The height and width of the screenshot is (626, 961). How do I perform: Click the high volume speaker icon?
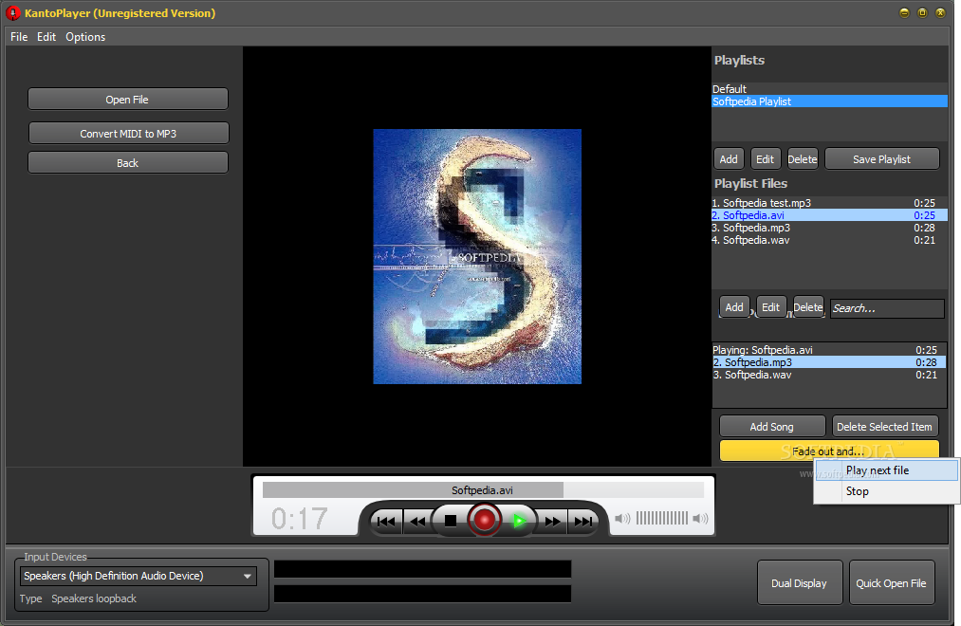coord(700,519)
